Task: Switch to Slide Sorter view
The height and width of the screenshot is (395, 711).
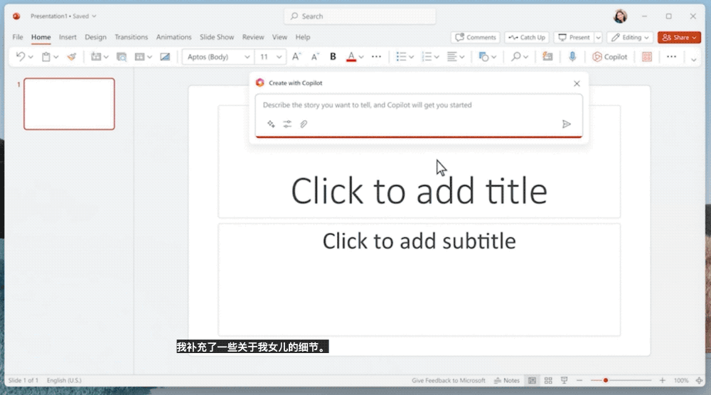Action: [548, 381]
